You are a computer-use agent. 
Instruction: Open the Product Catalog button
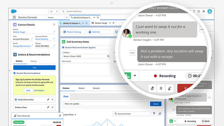click(x=74, y=32)
